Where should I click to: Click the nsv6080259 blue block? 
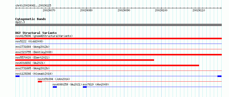point(55,87)
